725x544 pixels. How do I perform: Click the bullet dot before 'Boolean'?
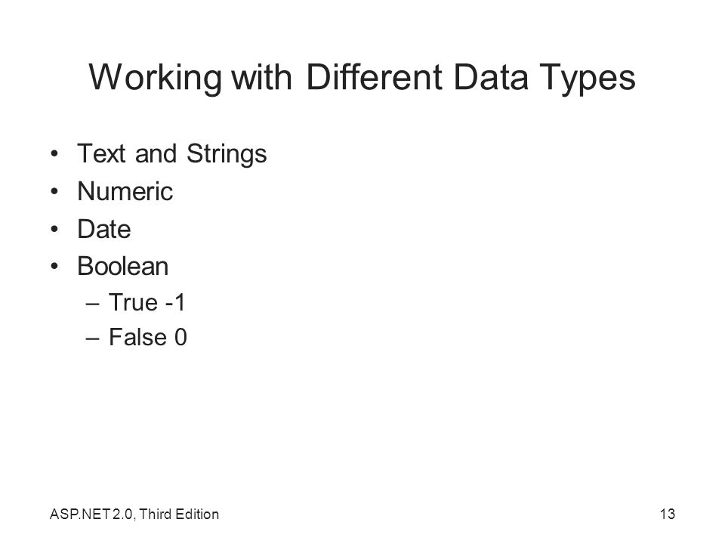point(54,266)
